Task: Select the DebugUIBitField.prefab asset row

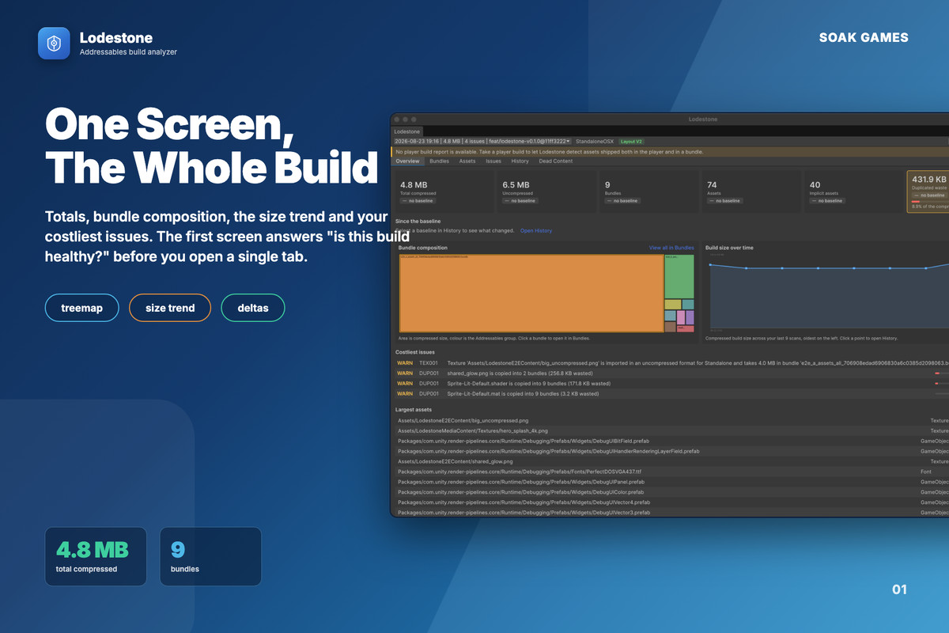Action: point(671,441)
